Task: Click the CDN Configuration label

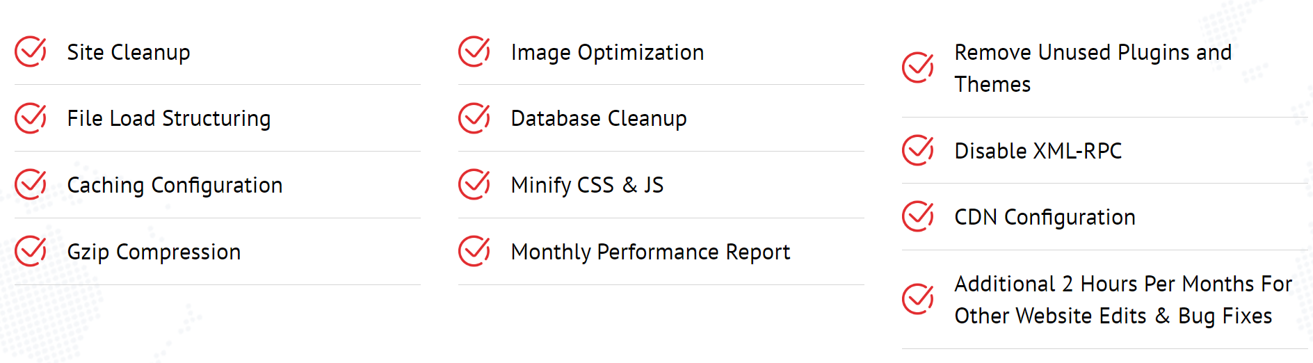Action: click(1045, 218)
